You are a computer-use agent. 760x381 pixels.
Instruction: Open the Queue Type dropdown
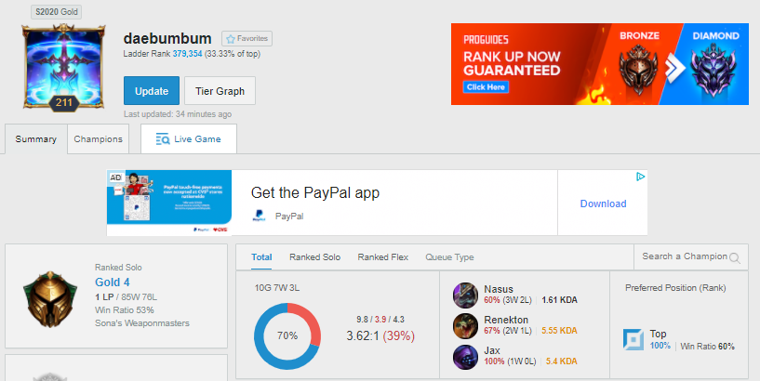[449, 257]
